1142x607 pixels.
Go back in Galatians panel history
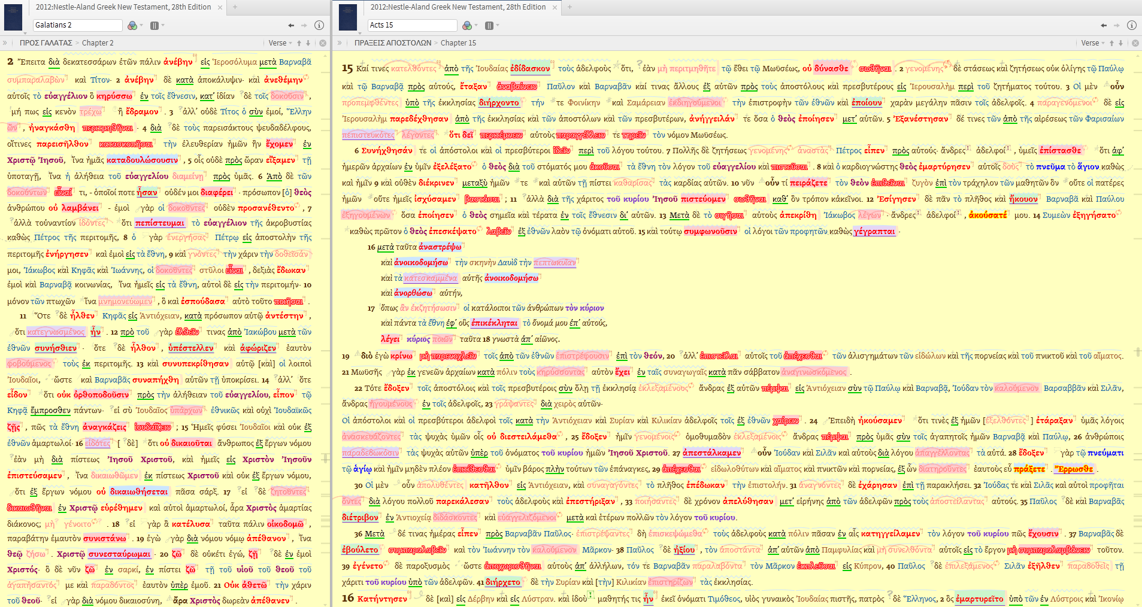point(291,25)
